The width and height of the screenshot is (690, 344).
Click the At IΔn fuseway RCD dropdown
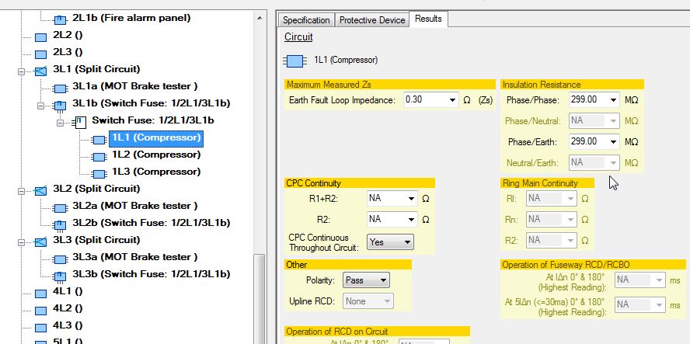(x=639, y=280)
